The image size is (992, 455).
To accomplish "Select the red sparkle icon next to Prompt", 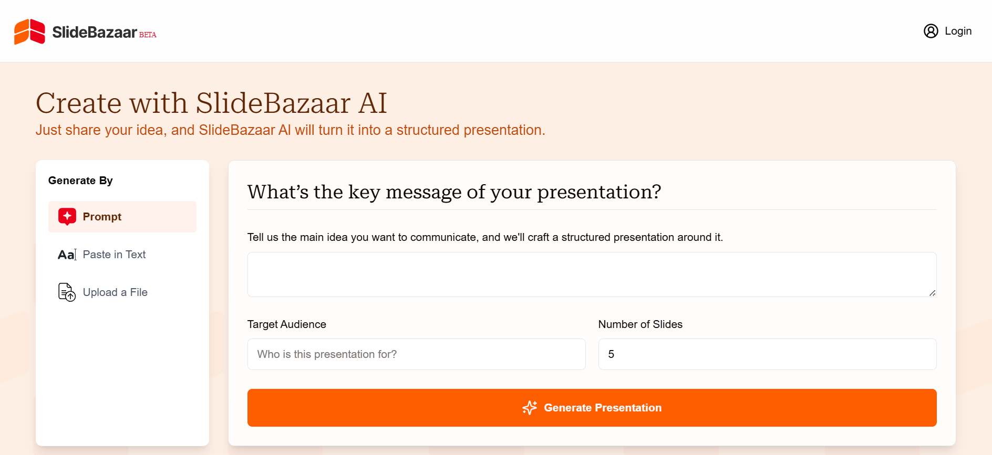I will pos(67,216).
